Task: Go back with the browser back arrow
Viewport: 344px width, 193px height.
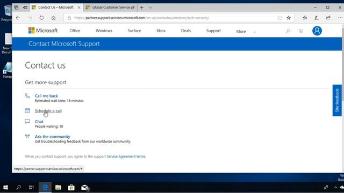Action: 18,18
